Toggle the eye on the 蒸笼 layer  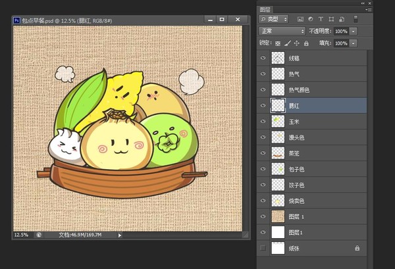[263, 153]
